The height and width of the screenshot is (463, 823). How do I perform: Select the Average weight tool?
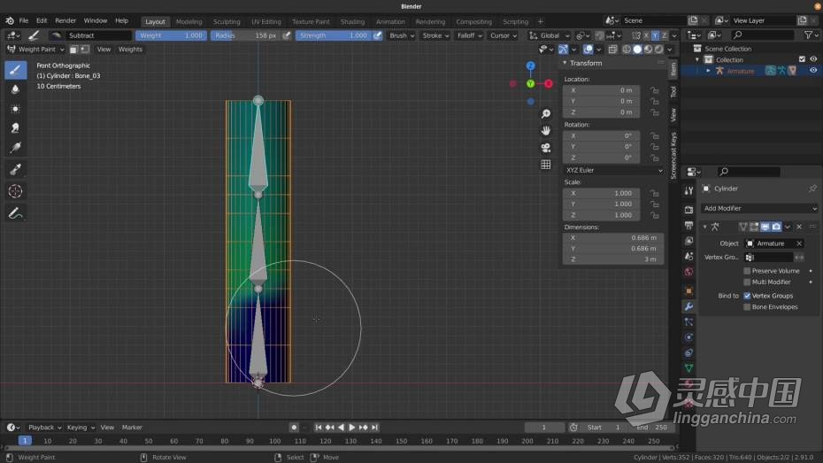click(15, 109)
